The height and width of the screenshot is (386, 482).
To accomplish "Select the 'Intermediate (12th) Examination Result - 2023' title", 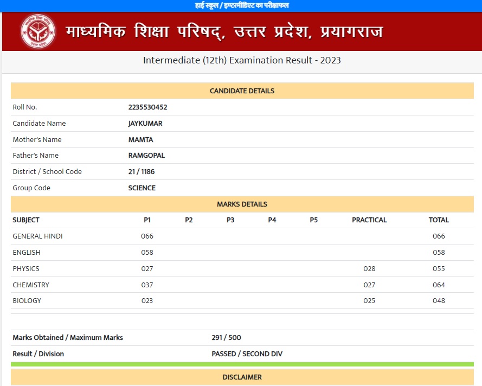I will [x=242, y=60].
